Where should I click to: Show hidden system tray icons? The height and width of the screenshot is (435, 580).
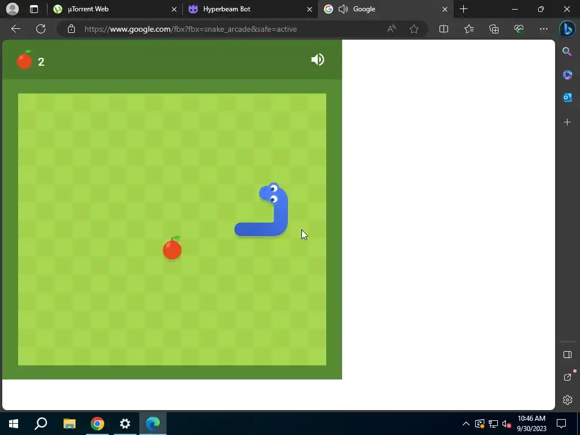point(466,424)
